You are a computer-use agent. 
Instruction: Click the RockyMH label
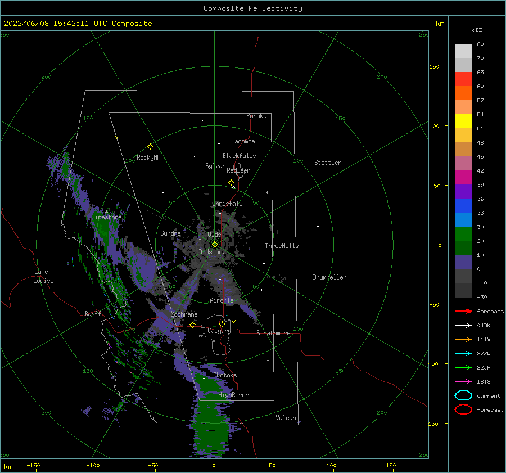coord(148,157)
